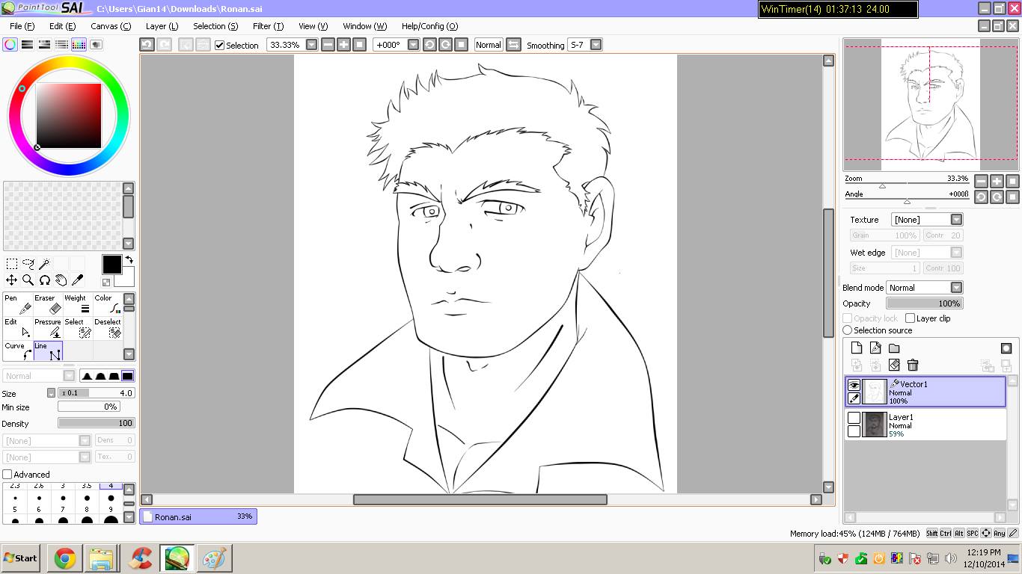Pick the lasso selection tool
Viewport: 1022px width, 574px height.
click(28, 264)
